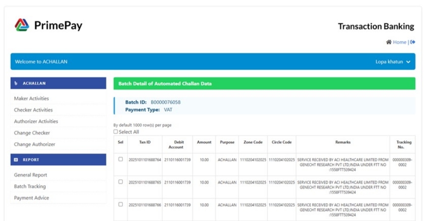
Task: Click the Debit Account column header
Action: coord(177,144)
